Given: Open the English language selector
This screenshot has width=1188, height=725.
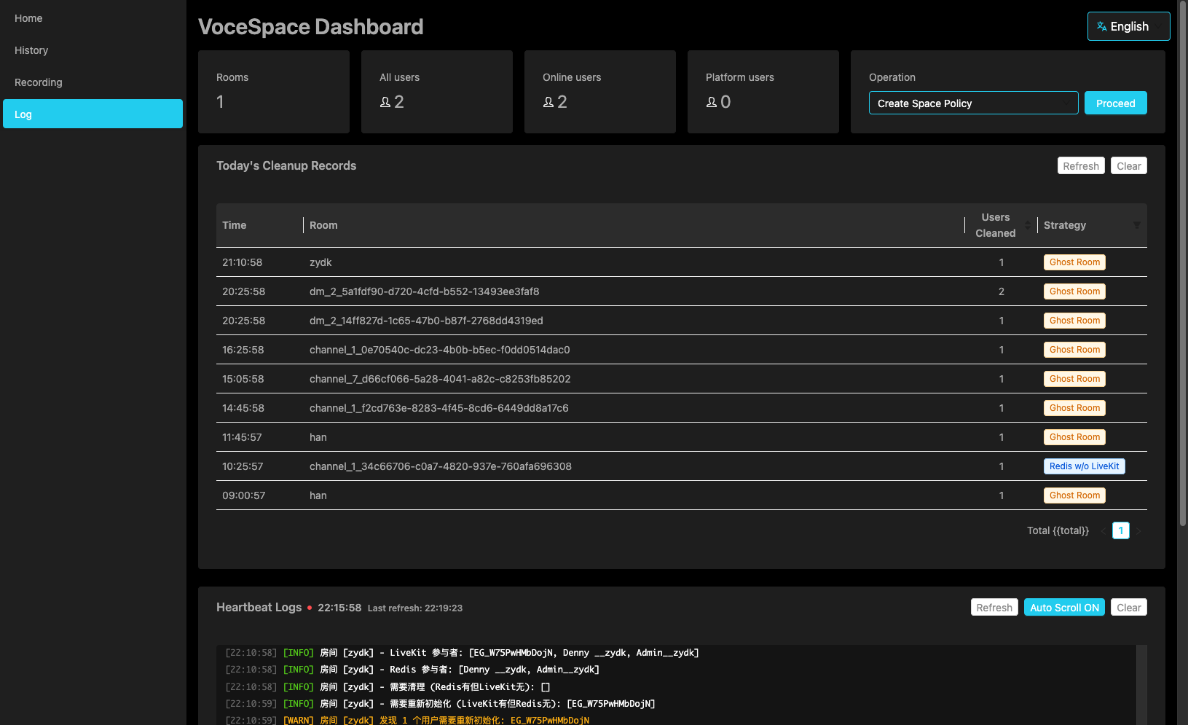Looking at the screenshot, I should pos(1128,26).
